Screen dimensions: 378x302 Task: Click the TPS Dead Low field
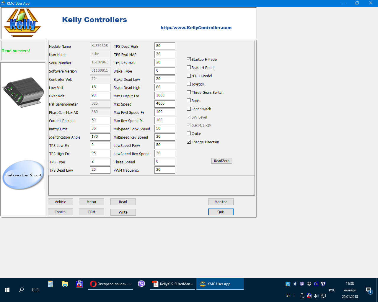(x=100, y=170)
